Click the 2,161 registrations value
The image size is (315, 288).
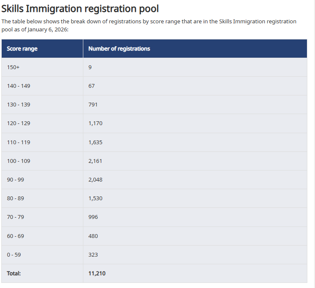pyautogui.click(x=95, y=161)
